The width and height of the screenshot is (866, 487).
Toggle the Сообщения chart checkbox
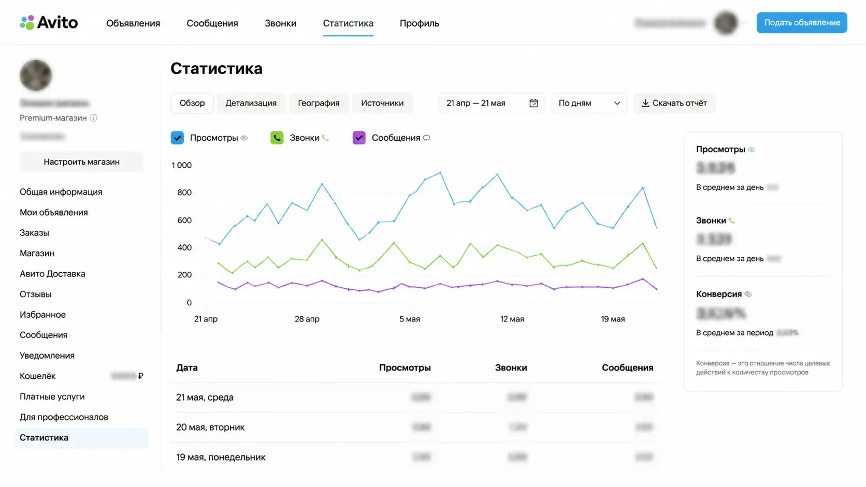(x=359, y=138)
